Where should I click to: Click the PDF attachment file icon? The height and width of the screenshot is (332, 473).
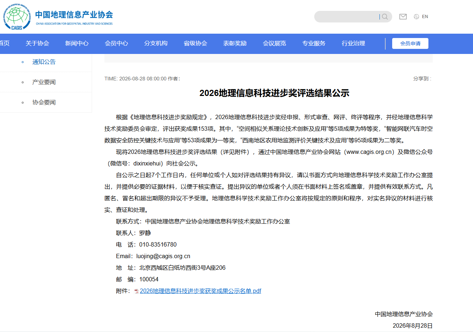tap(136, 291)
